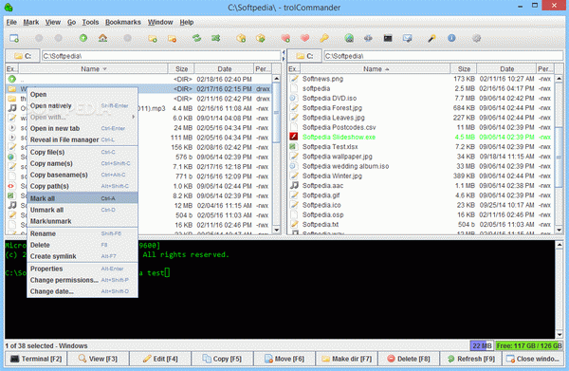Sort left panel by Date column

coord(224,69)
